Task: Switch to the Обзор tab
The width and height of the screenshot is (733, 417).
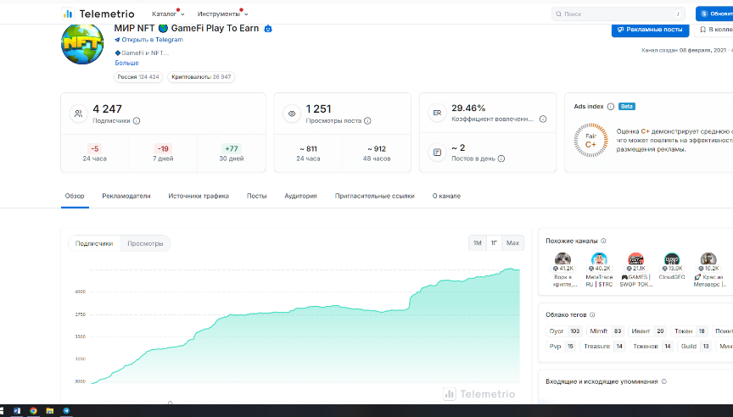Action: [x=75, y=196]
